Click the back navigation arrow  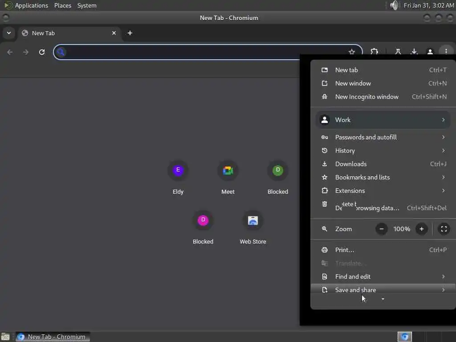point(10,52)
